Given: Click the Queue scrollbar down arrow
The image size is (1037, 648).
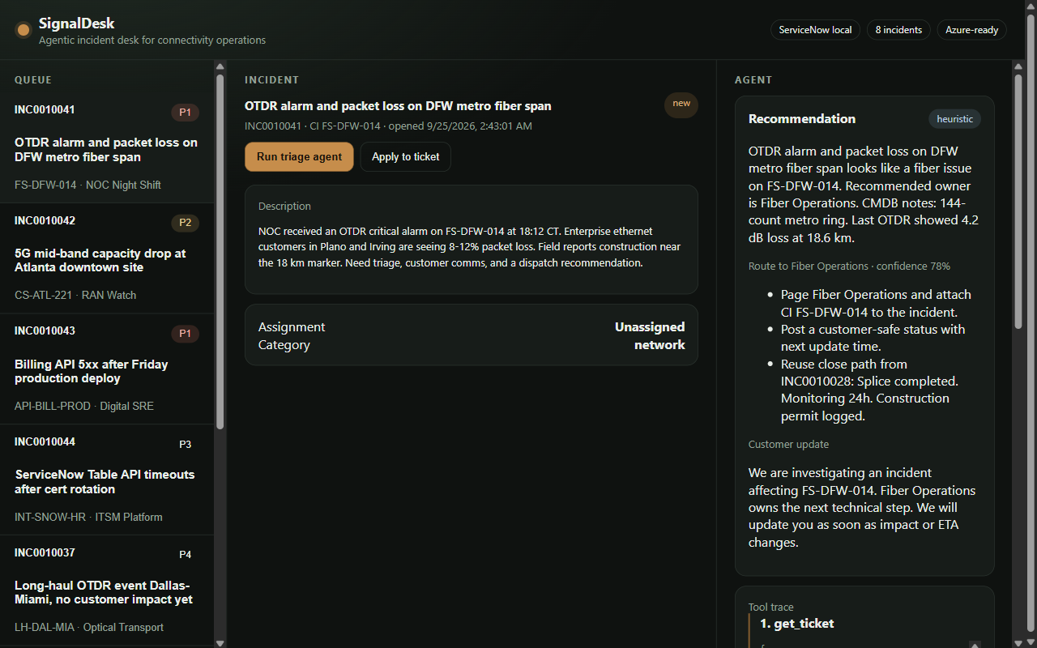Looking at the screenshot, I should (220, 643).
